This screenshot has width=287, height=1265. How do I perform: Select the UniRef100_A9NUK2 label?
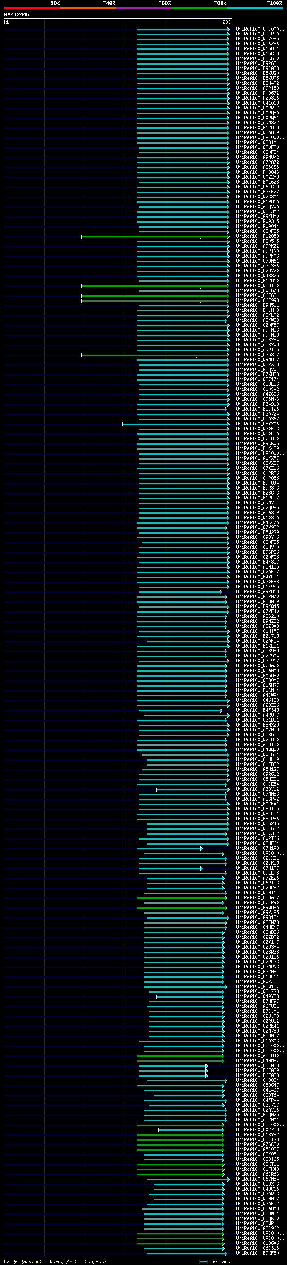[x=257, y=157]
